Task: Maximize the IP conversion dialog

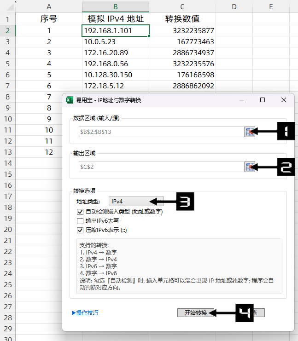Action: point(263,100)
